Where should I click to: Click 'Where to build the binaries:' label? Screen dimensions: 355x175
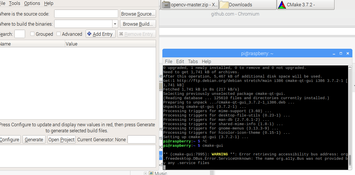click(x=26, y=24)
